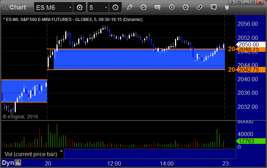Select the 2048.75 orange price label
This screenshot has width=267, height=168.
click(251, 49)
